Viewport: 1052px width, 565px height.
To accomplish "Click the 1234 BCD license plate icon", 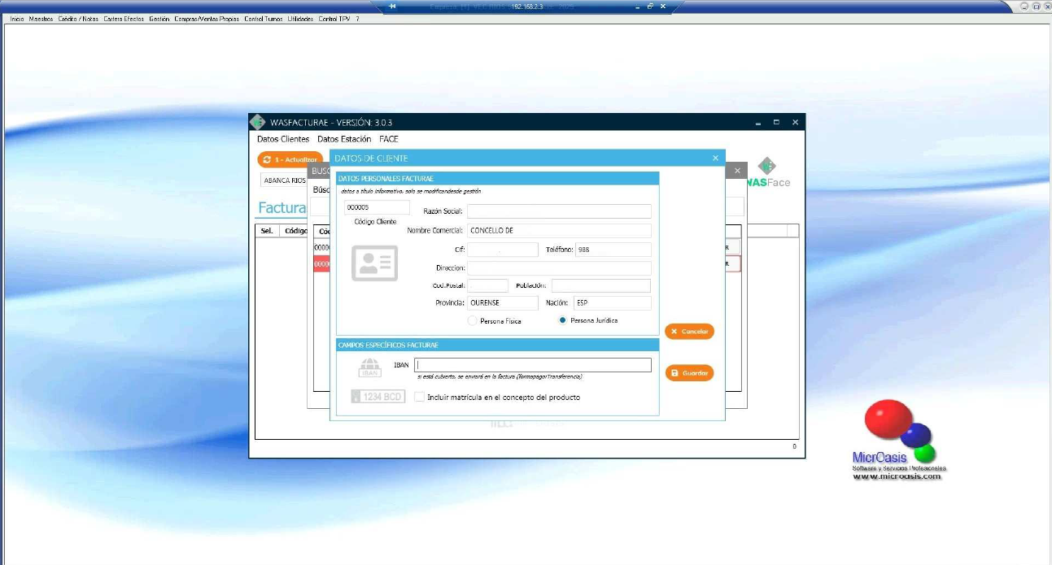I will coord(378,397).
